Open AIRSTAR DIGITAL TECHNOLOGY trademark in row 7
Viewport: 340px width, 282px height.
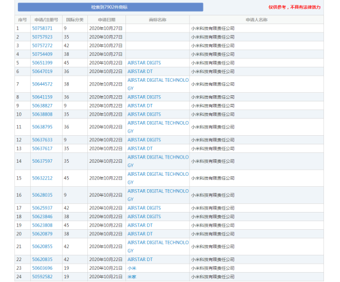click(x=158, y=84)
